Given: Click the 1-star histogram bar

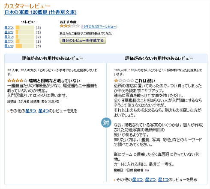Looking at the screenshot, I should click(x=25, y=46).
